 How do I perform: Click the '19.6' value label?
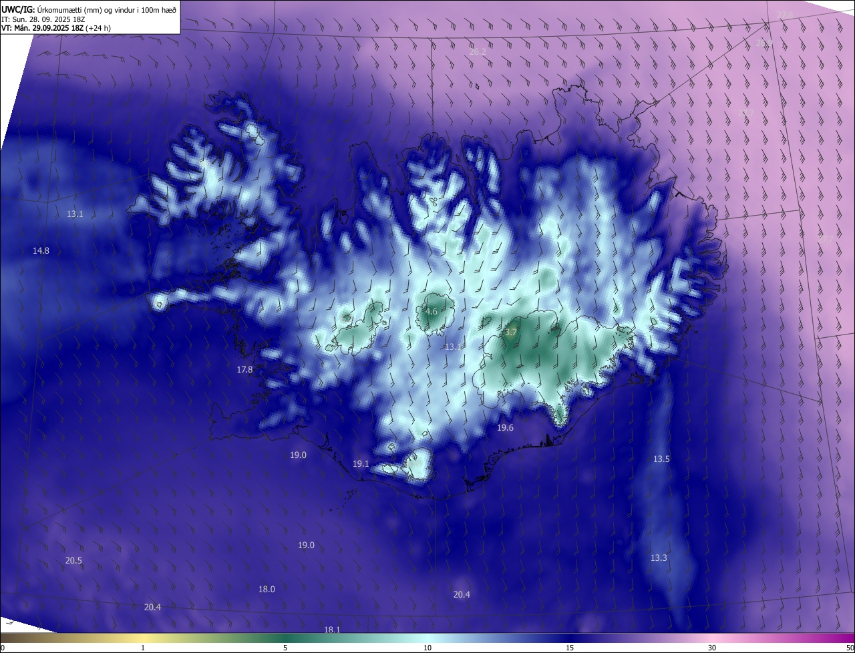pos(505,428)
